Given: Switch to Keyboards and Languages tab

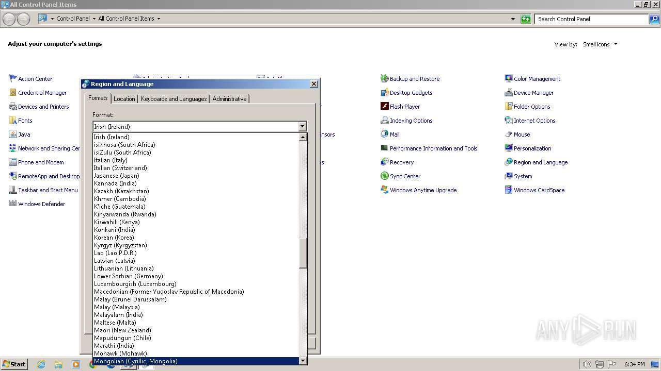Looking at the screenshot, I should (174, 99).
